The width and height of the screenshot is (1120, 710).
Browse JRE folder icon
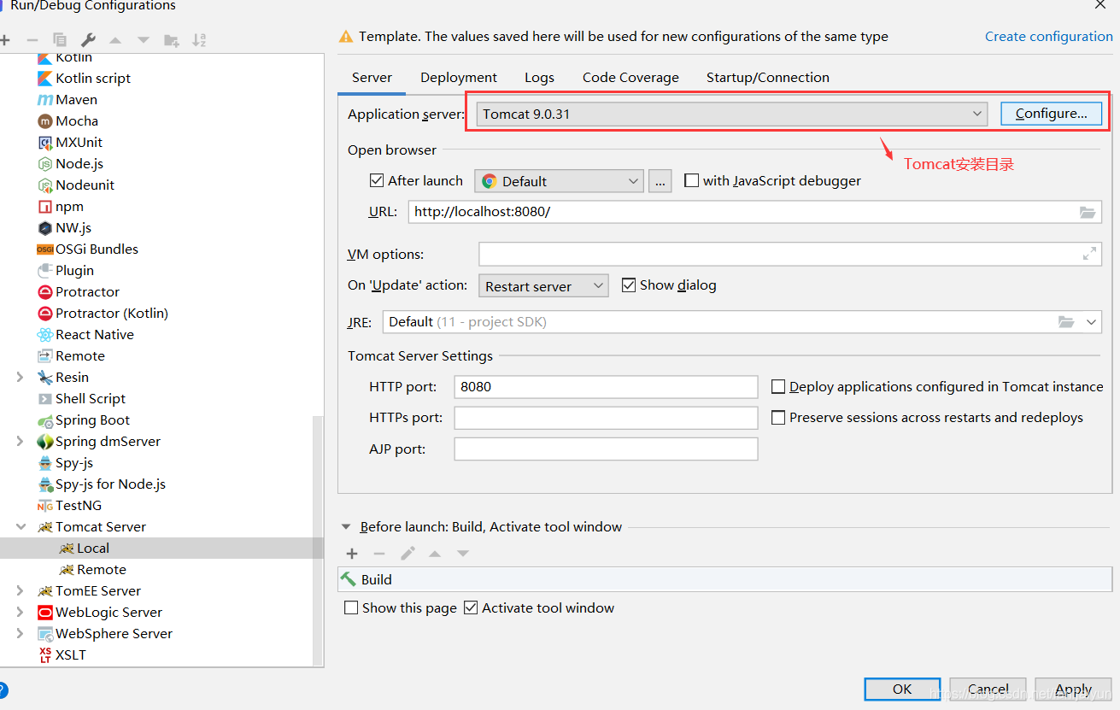tap(1066, 322)
